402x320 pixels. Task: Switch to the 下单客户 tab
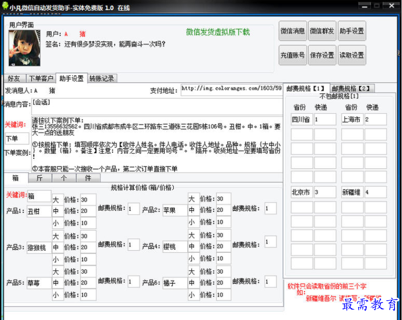pyautogui.click(x=41, y=78)
